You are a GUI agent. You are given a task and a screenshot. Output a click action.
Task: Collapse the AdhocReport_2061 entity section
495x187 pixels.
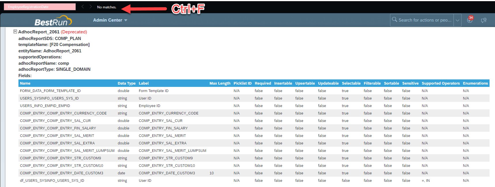(15, 32)
